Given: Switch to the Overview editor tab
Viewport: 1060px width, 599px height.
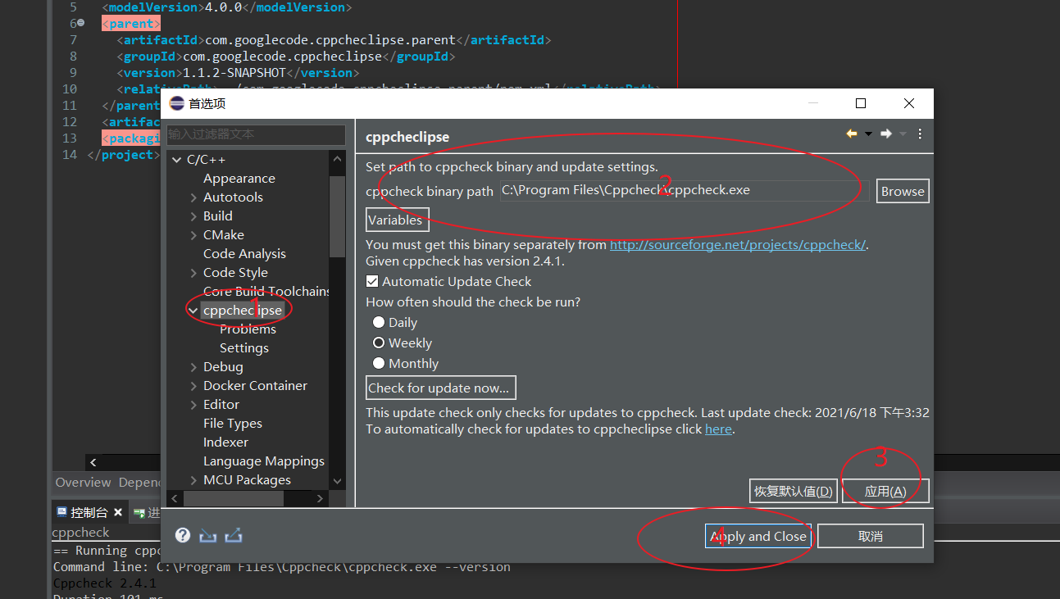Looking at the screenshot, I should pyautogui.click(x=83, y=483).
